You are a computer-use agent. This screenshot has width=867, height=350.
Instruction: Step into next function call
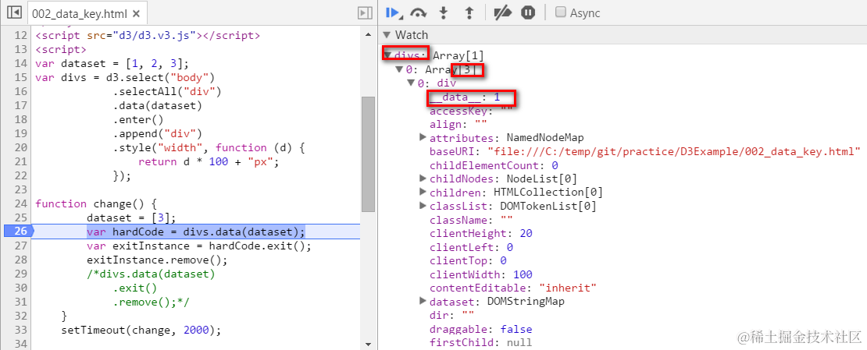click(x=443, y=12)
